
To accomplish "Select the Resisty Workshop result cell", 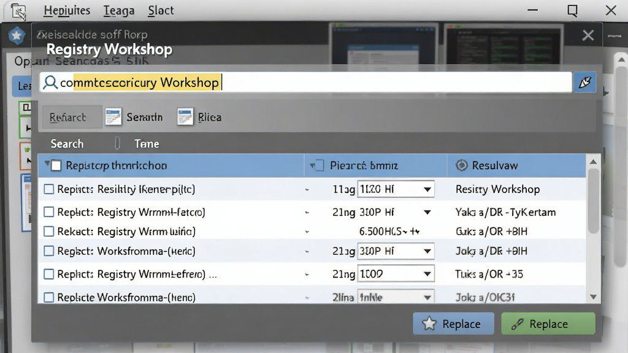I will 498,189.
